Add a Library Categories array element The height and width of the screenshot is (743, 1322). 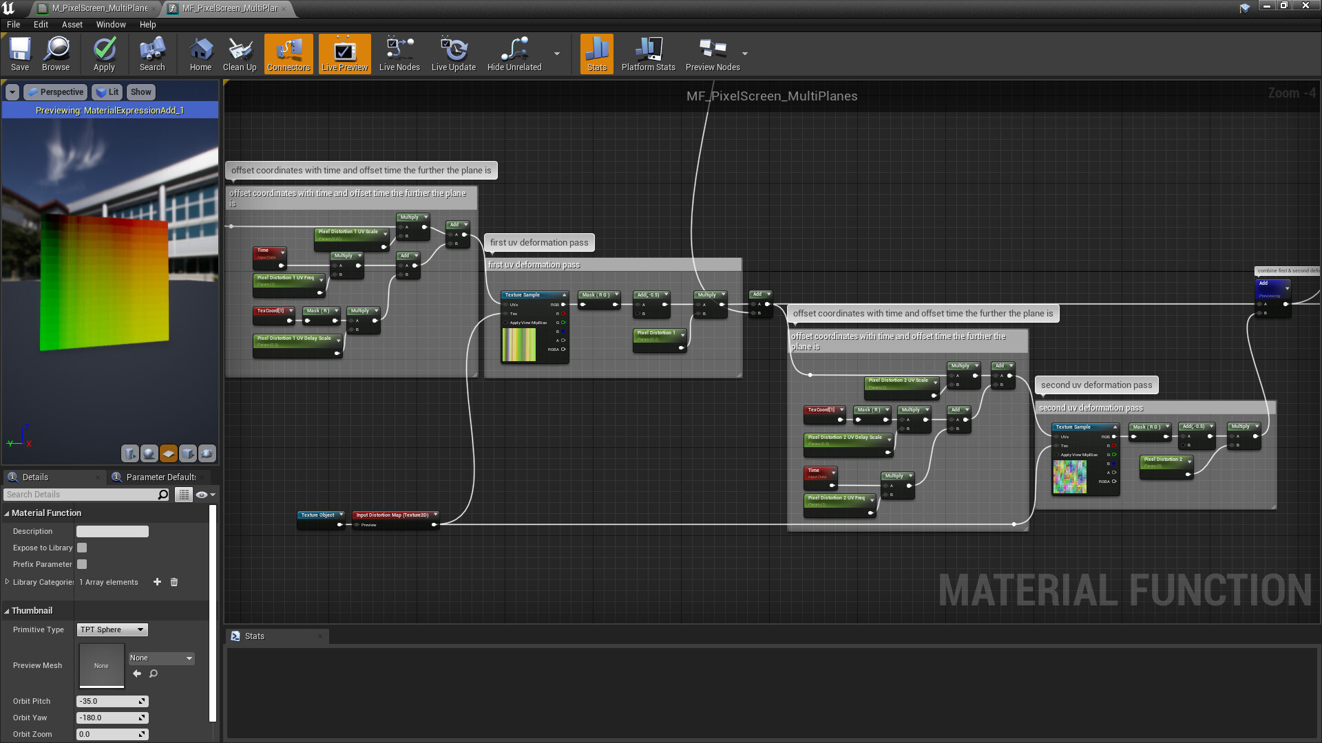[x=157, y=582]
